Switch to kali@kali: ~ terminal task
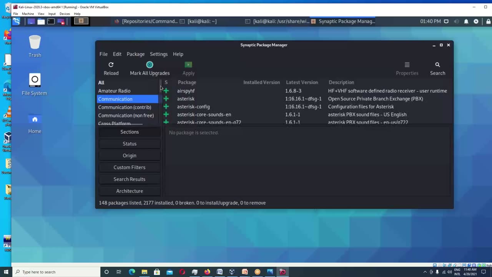This screenshot has width=492, height=277. (x=198, y=22)
